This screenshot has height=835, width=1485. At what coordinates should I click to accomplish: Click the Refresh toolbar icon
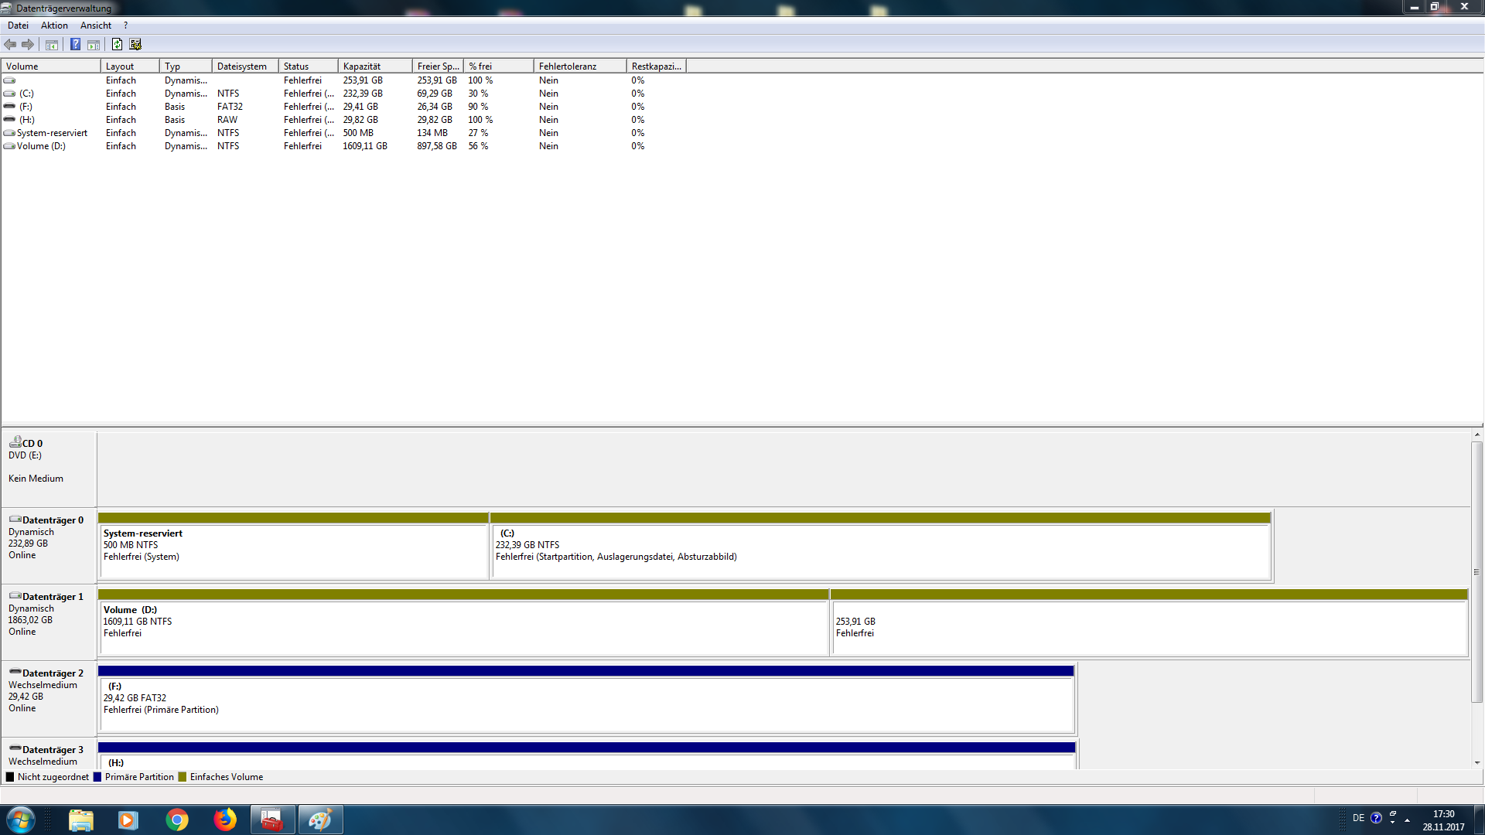117,45
